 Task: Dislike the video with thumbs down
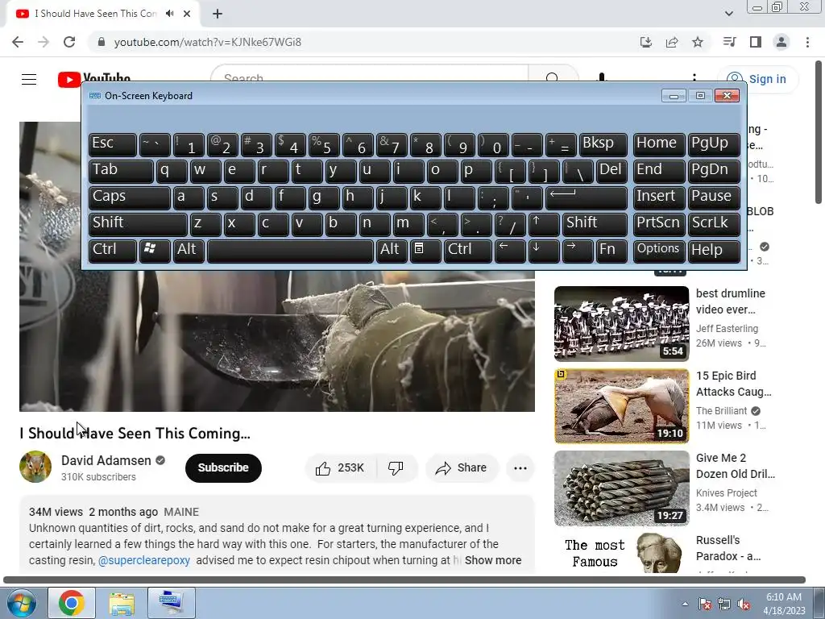396,467
